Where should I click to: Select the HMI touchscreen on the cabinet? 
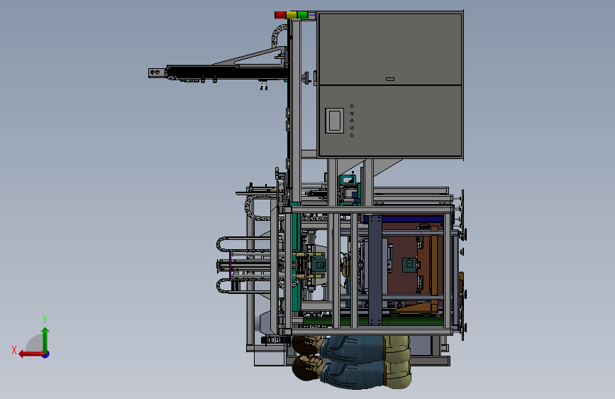[x=335, y=121]
